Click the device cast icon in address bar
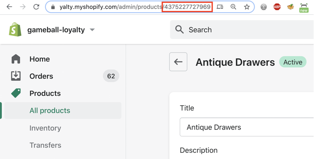314x159 pixels. coord(220,7)
